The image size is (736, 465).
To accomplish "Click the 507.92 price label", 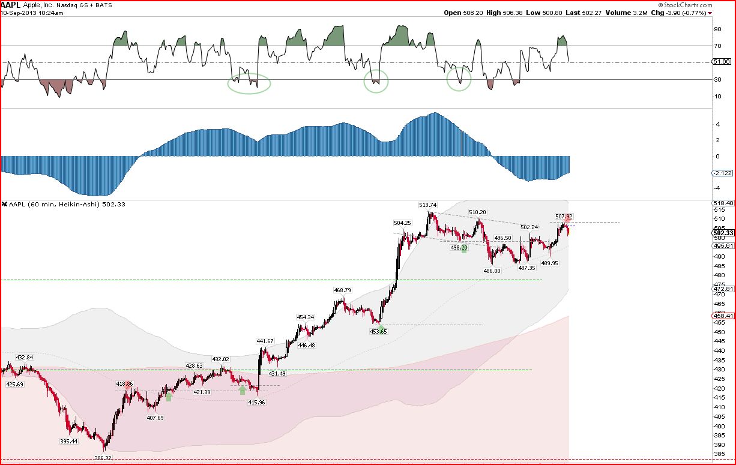I will pos(564,216).
